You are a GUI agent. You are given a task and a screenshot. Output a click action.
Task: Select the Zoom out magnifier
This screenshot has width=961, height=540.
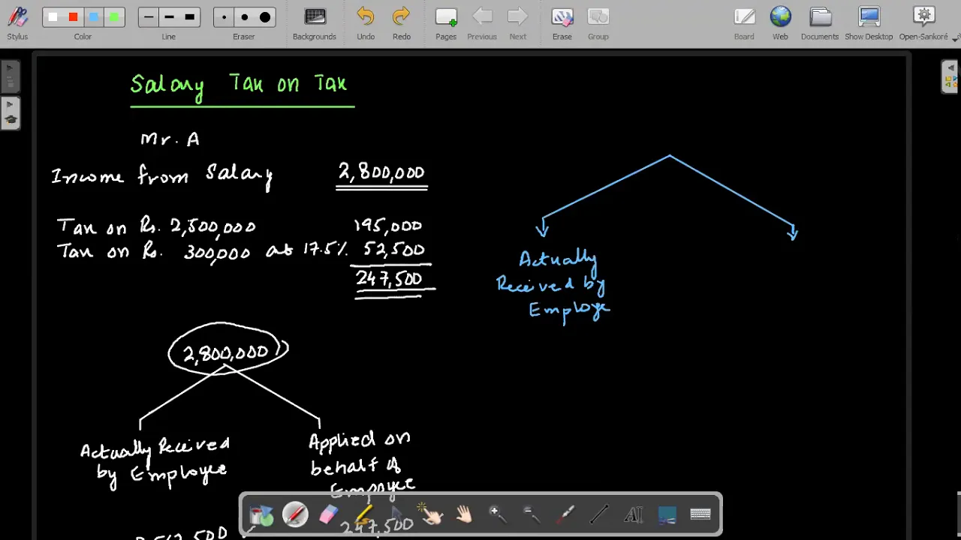tap(532, 514)
